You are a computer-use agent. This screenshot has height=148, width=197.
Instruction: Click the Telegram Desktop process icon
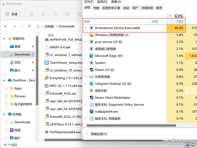91,83
